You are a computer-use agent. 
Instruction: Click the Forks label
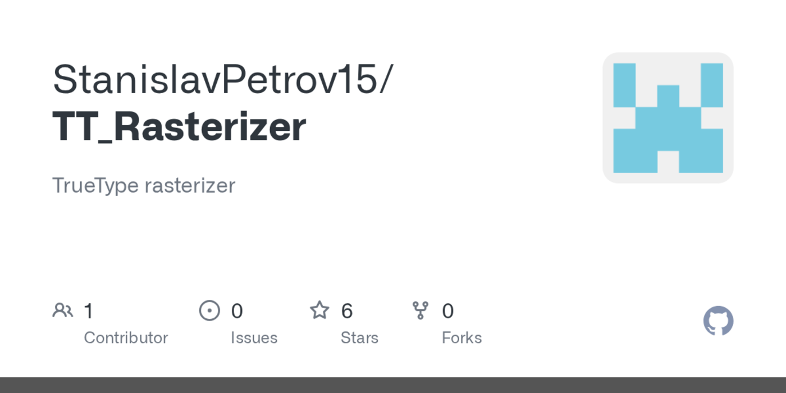coord(461,338)
